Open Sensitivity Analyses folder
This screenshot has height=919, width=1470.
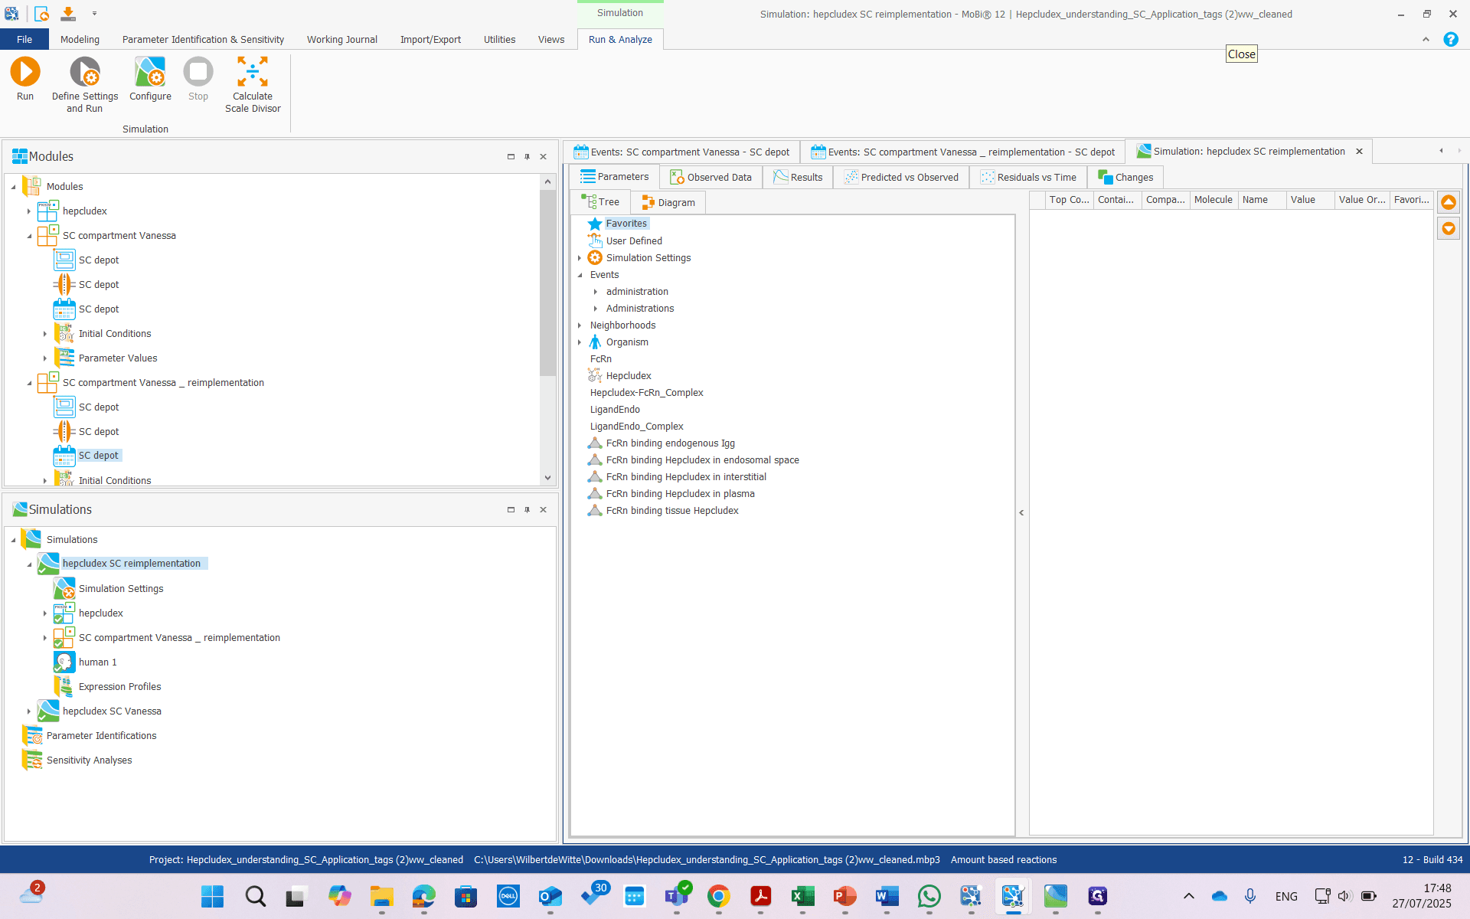89,760
